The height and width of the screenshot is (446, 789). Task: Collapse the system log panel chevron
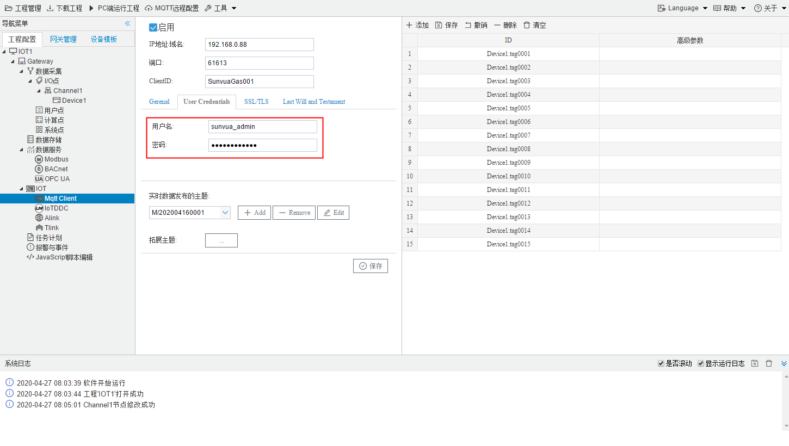tap(784, 363)
